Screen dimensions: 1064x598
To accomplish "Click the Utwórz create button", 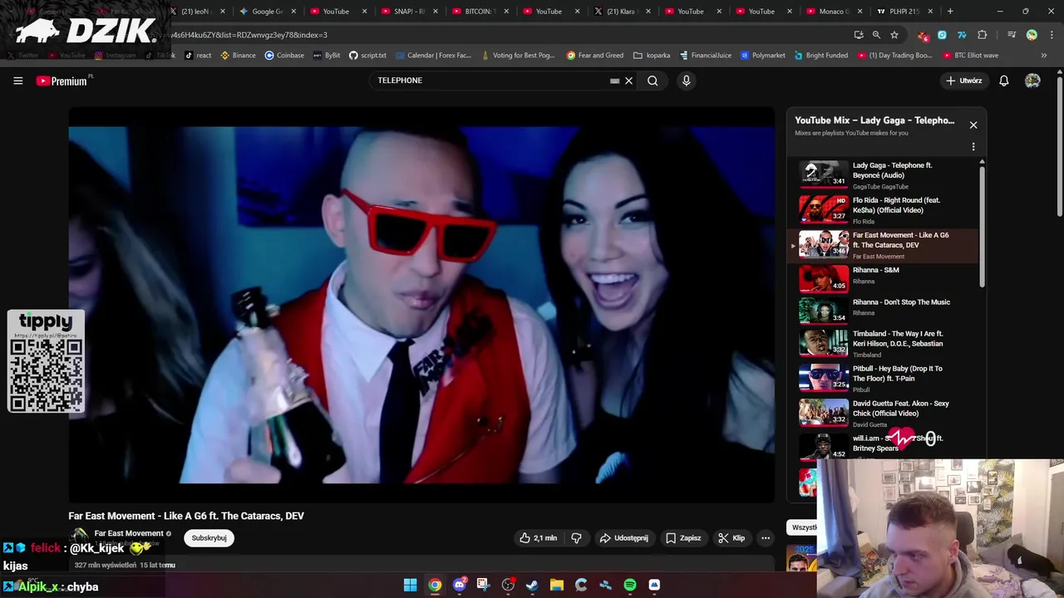I will point(963,81).
